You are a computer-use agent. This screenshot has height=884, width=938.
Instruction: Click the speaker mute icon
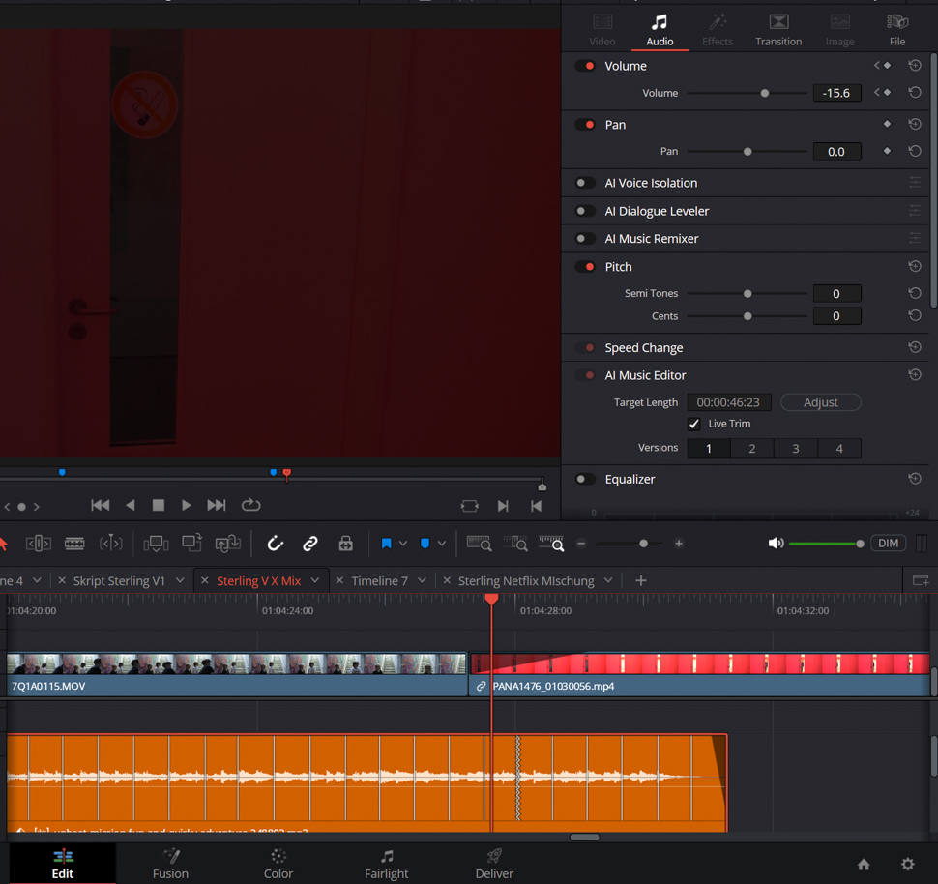776,544
